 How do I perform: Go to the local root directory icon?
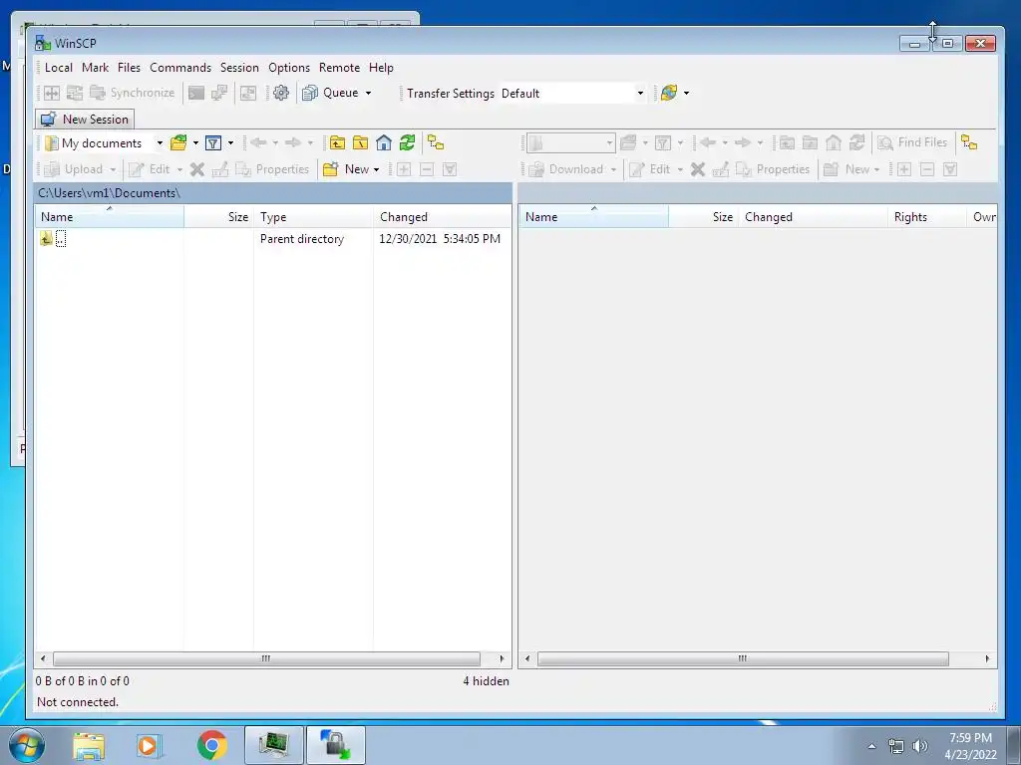coord(361,143)
